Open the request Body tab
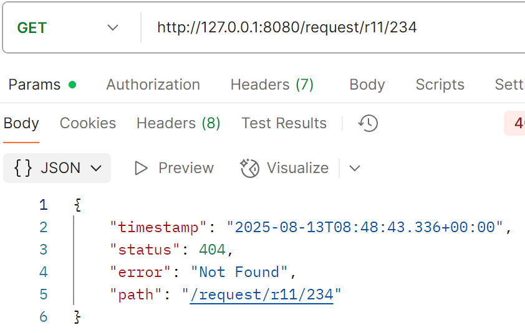 [x=367, y=85]
